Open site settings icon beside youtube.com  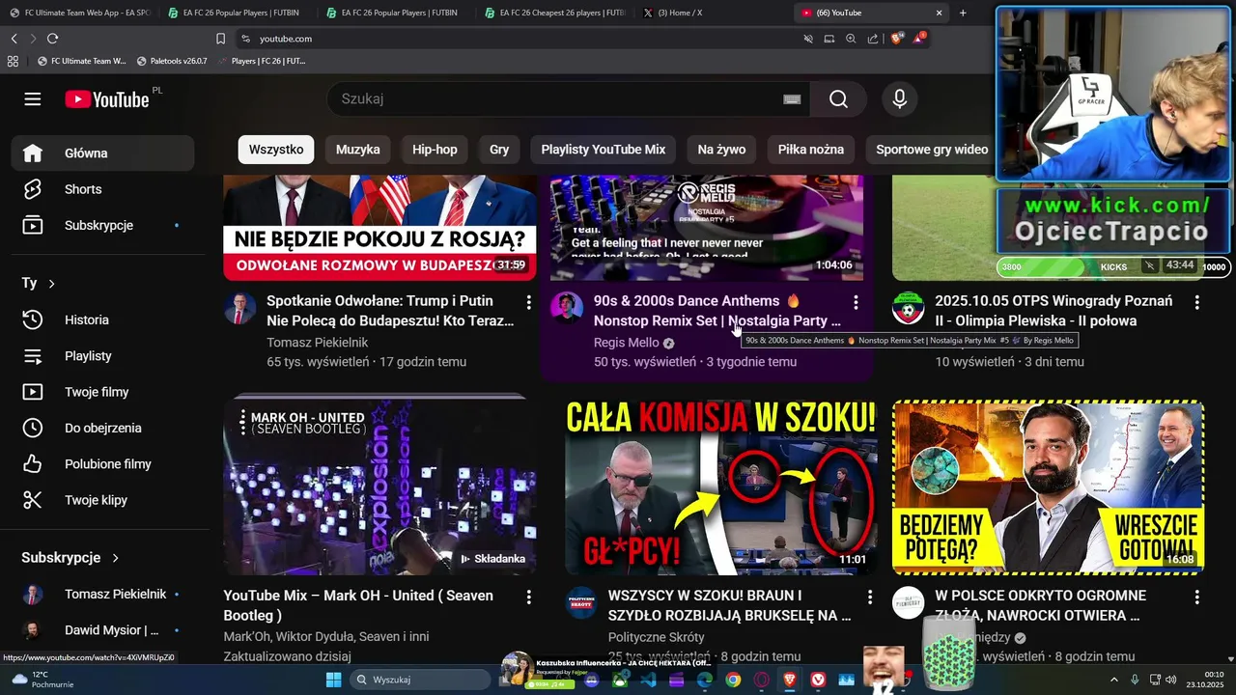point(245,39)
